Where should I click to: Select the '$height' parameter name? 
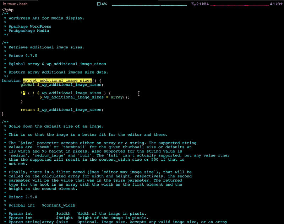64,218
